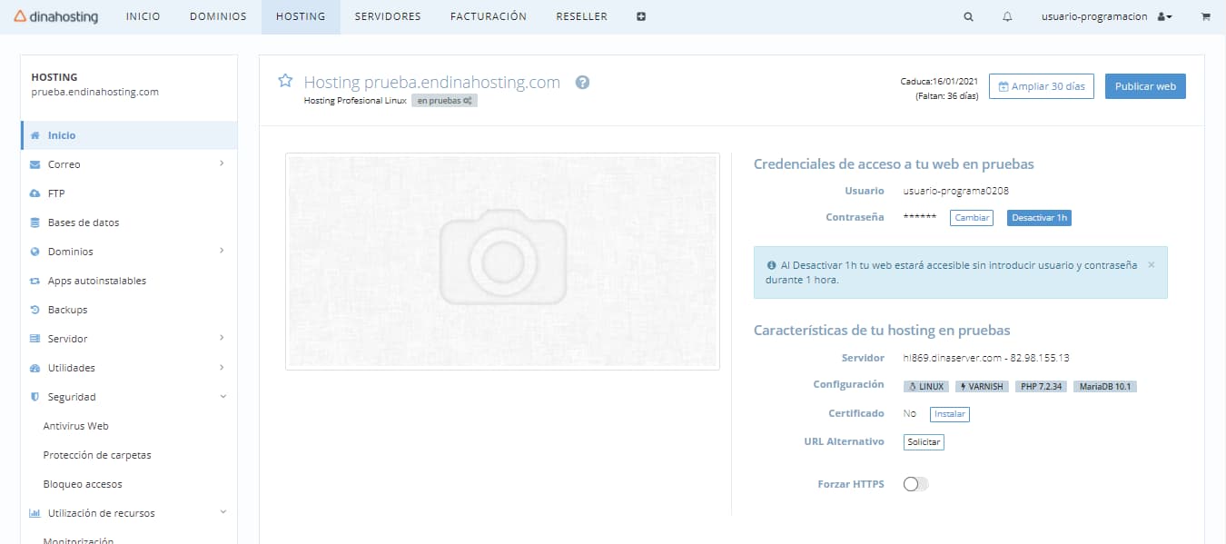The height and width of the screenshot is (544, 1226).
Task: Click the Utilidades dashboard icon
Action: click(x=35, y=368)
